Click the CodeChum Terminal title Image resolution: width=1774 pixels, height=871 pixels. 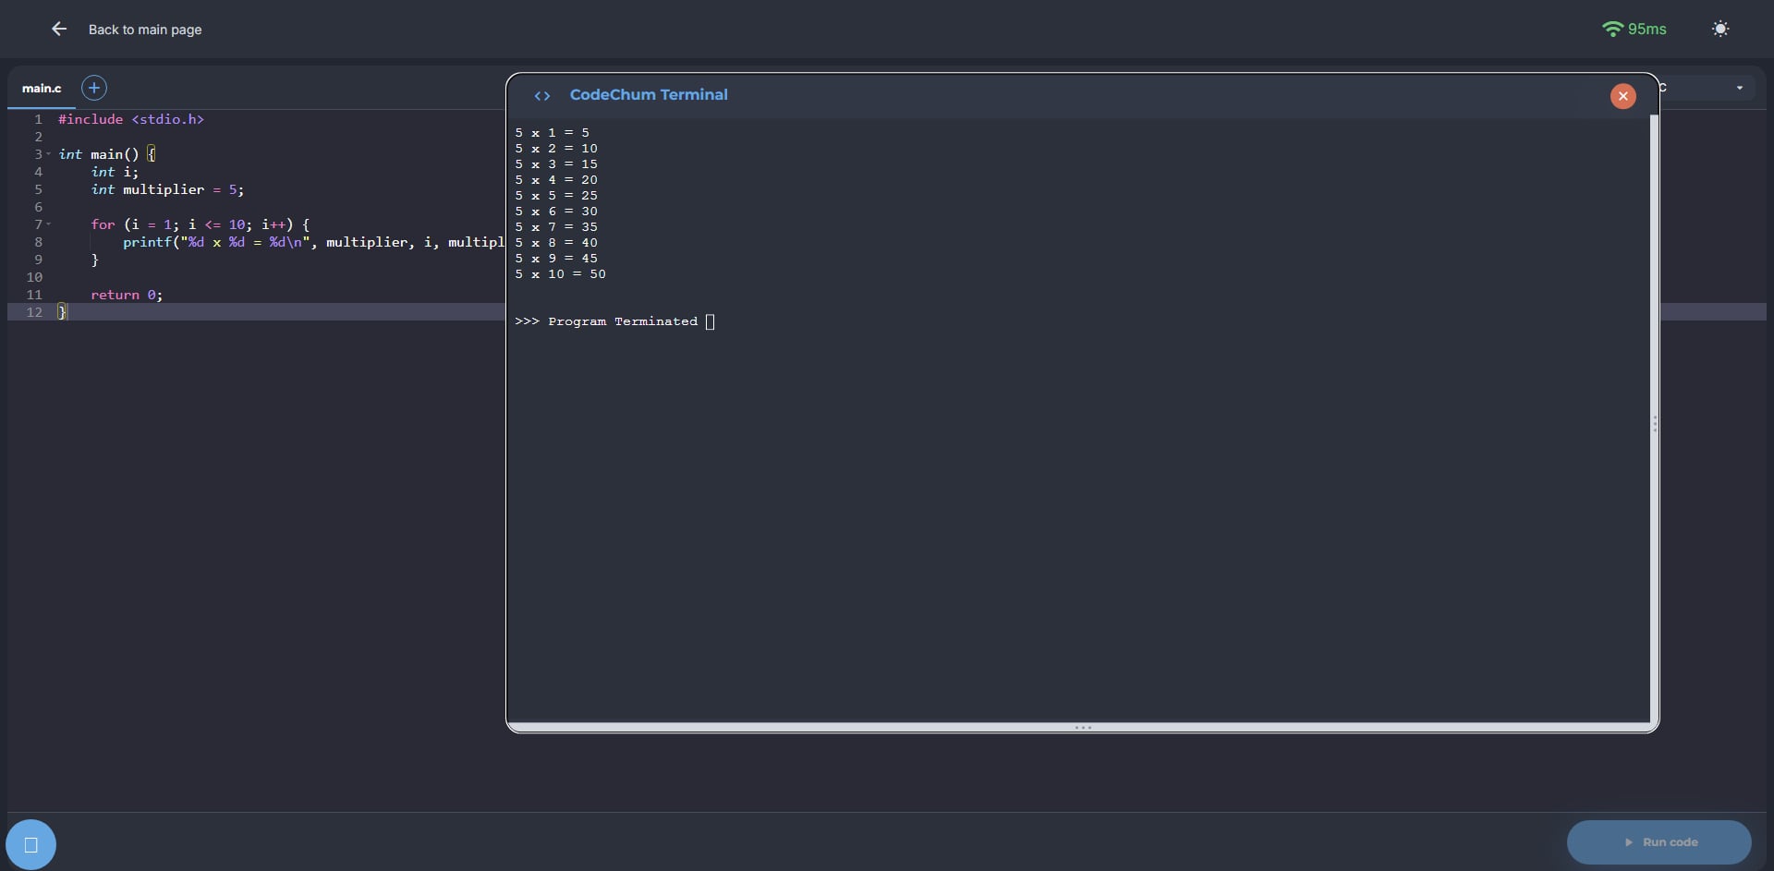[648, 95]
